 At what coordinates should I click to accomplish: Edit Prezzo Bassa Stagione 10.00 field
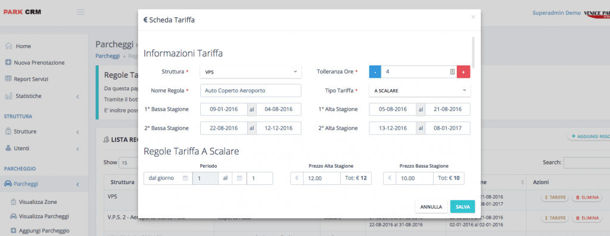point(415,178)
